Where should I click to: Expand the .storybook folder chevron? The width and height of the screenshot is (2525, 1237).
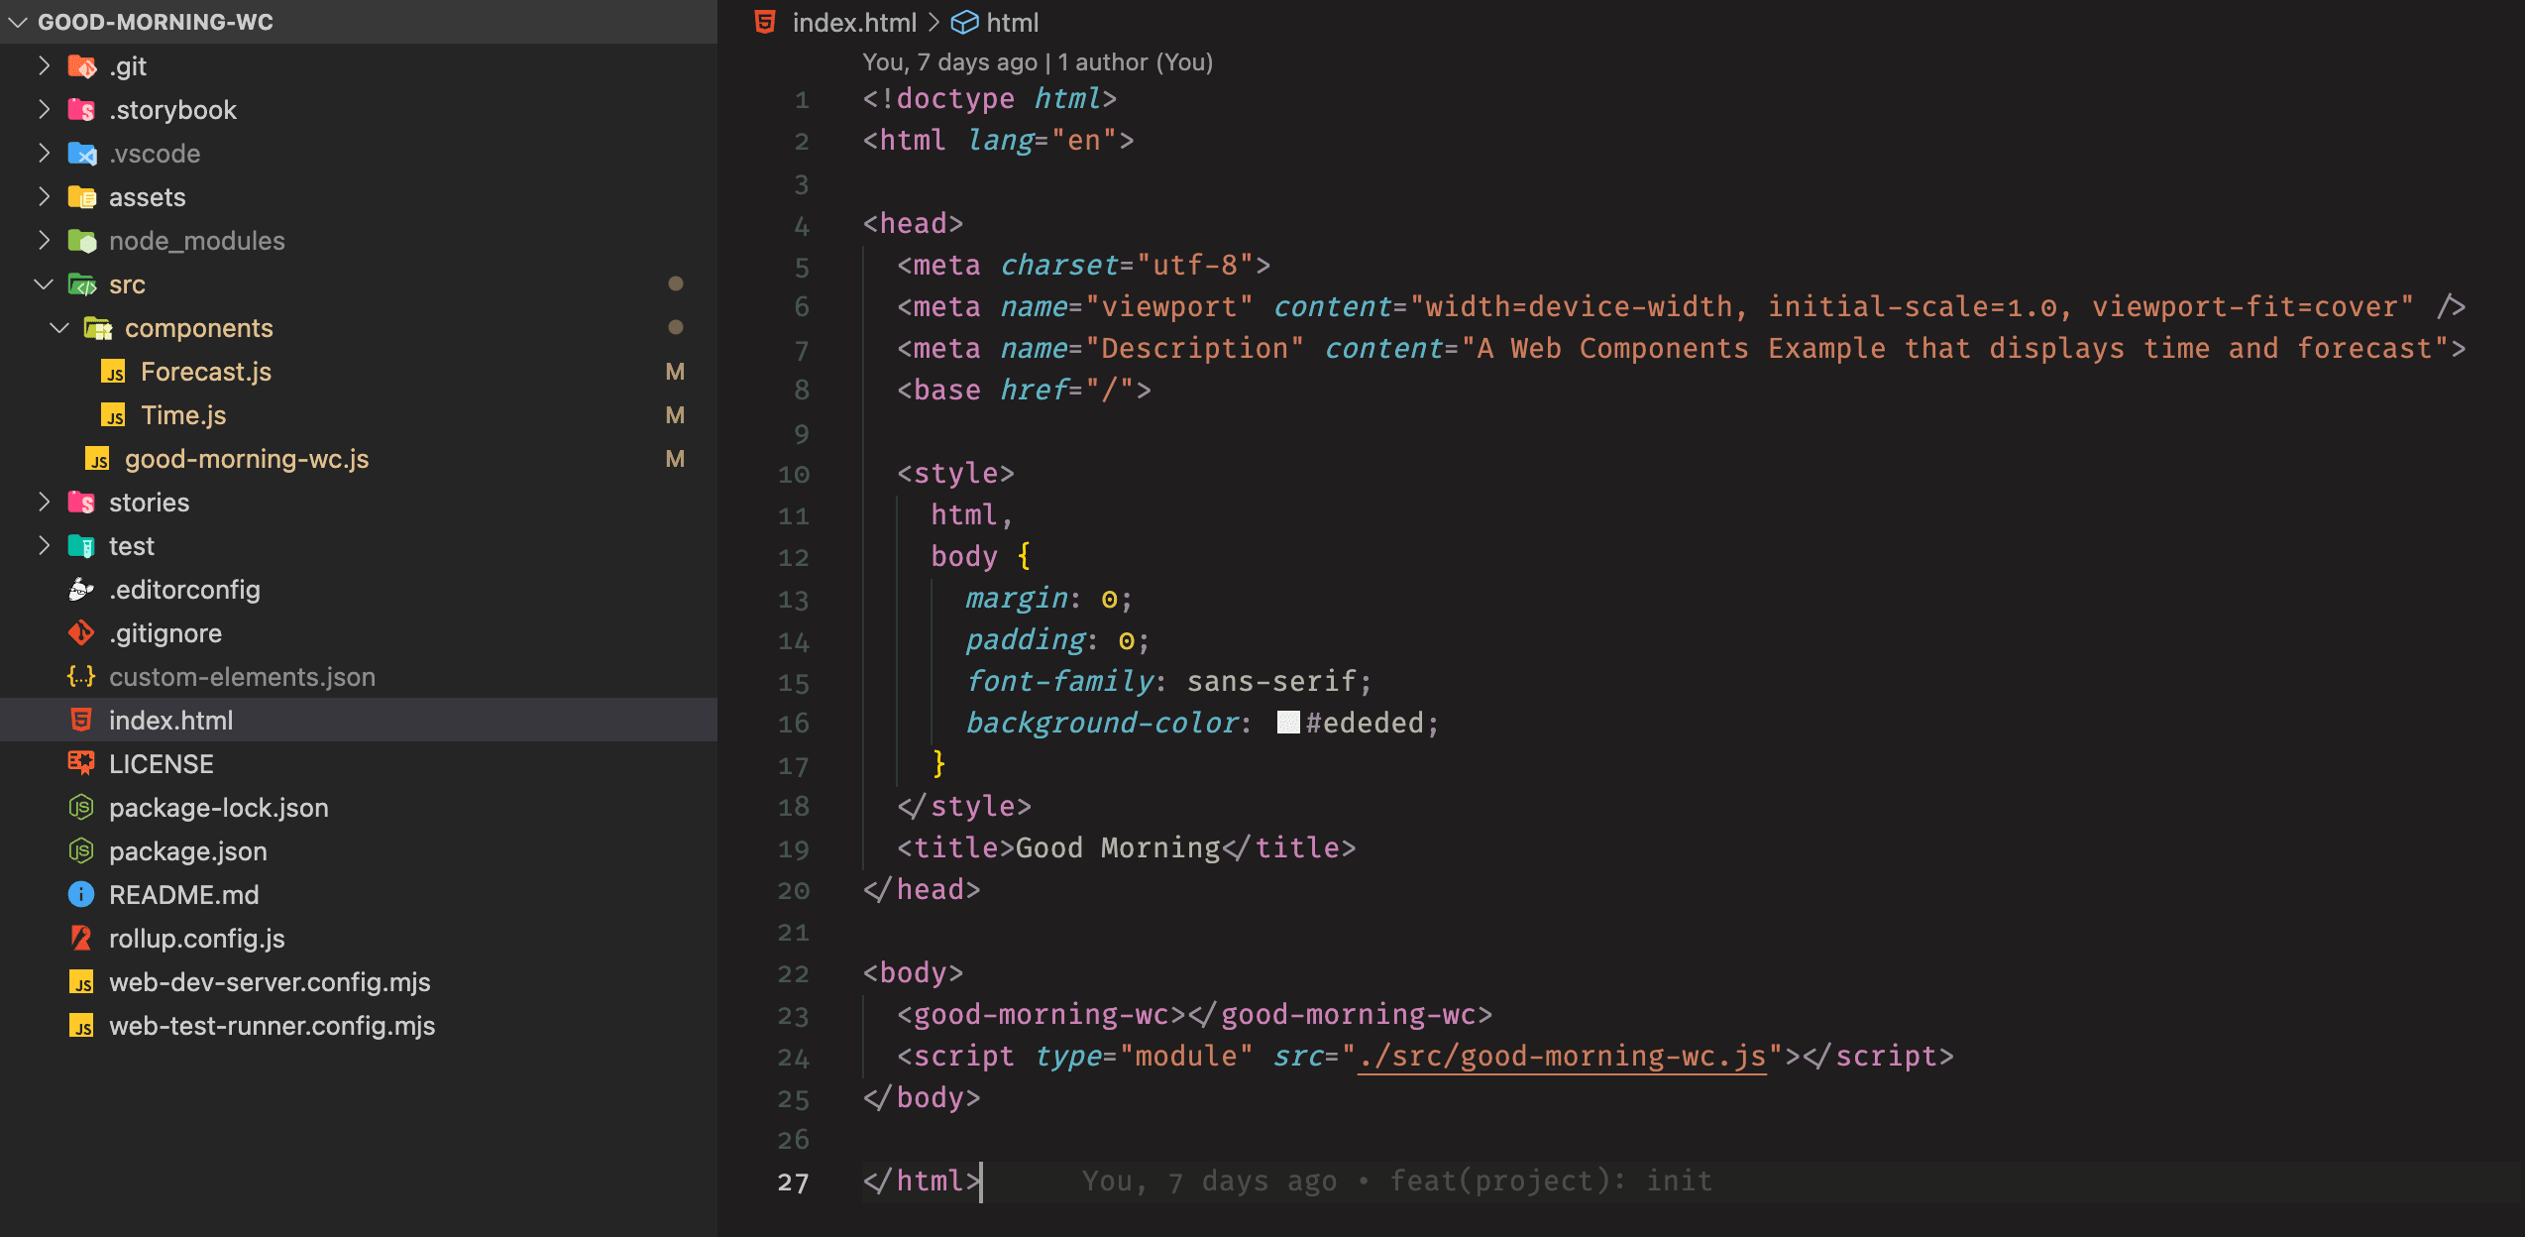coord(44,110)
